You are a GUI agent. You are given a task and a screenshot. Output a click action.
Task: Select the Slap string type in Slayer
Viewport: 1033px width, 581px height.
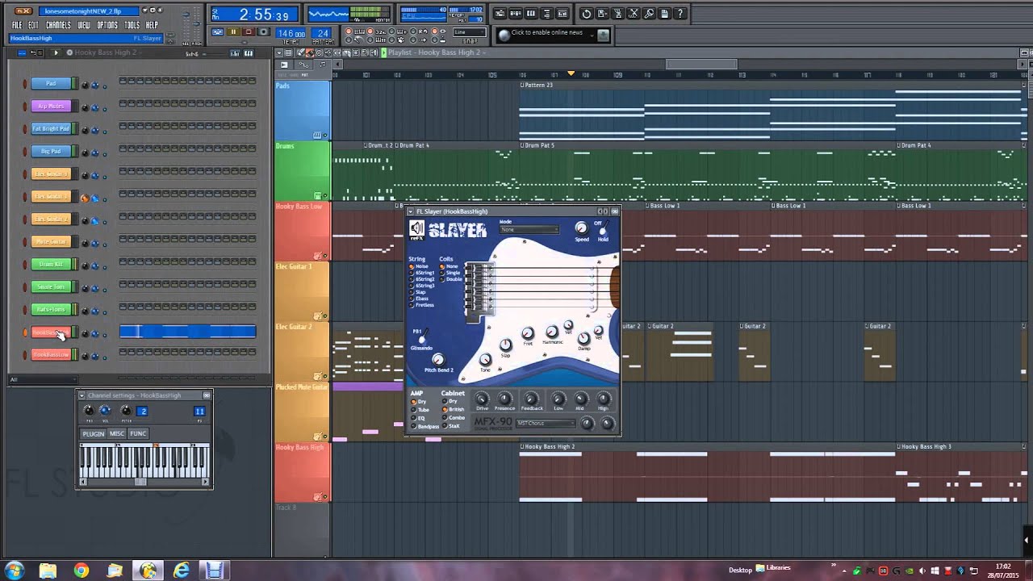tap(418, 292)
